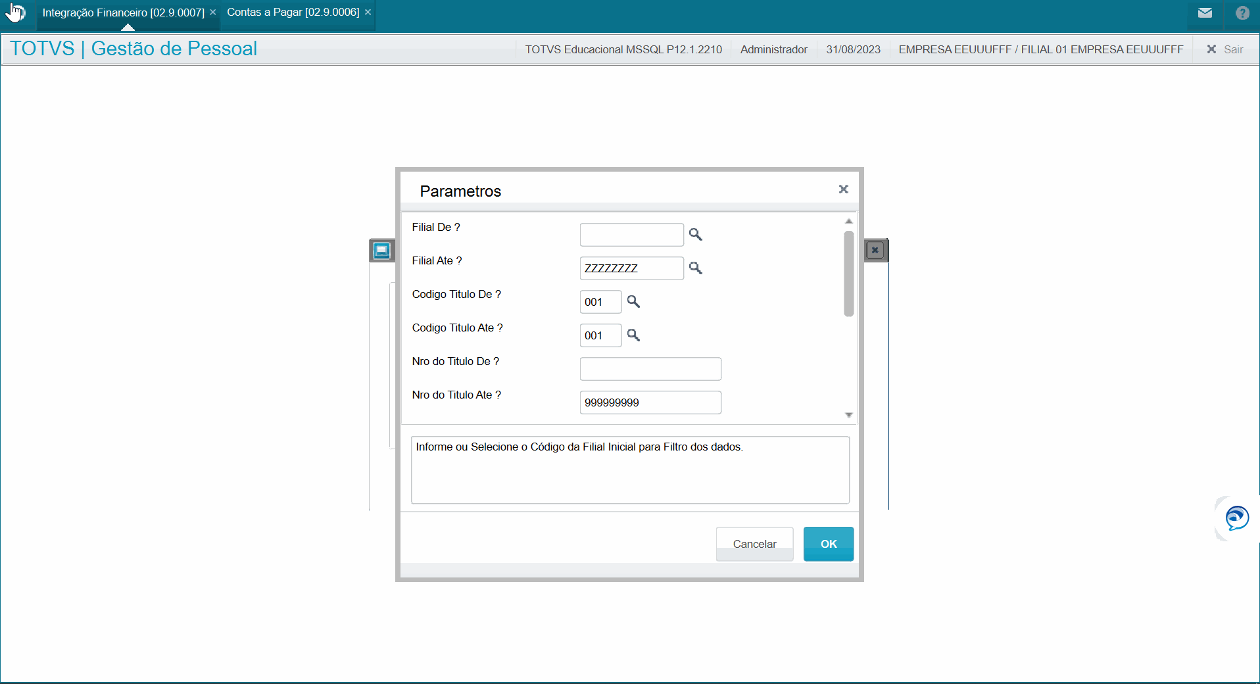
Task: Open the messages envelope icon
Action: tap(1205, 12)
